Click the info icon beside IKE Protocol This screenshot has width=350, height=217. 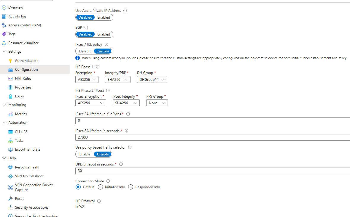coord(99,201)
